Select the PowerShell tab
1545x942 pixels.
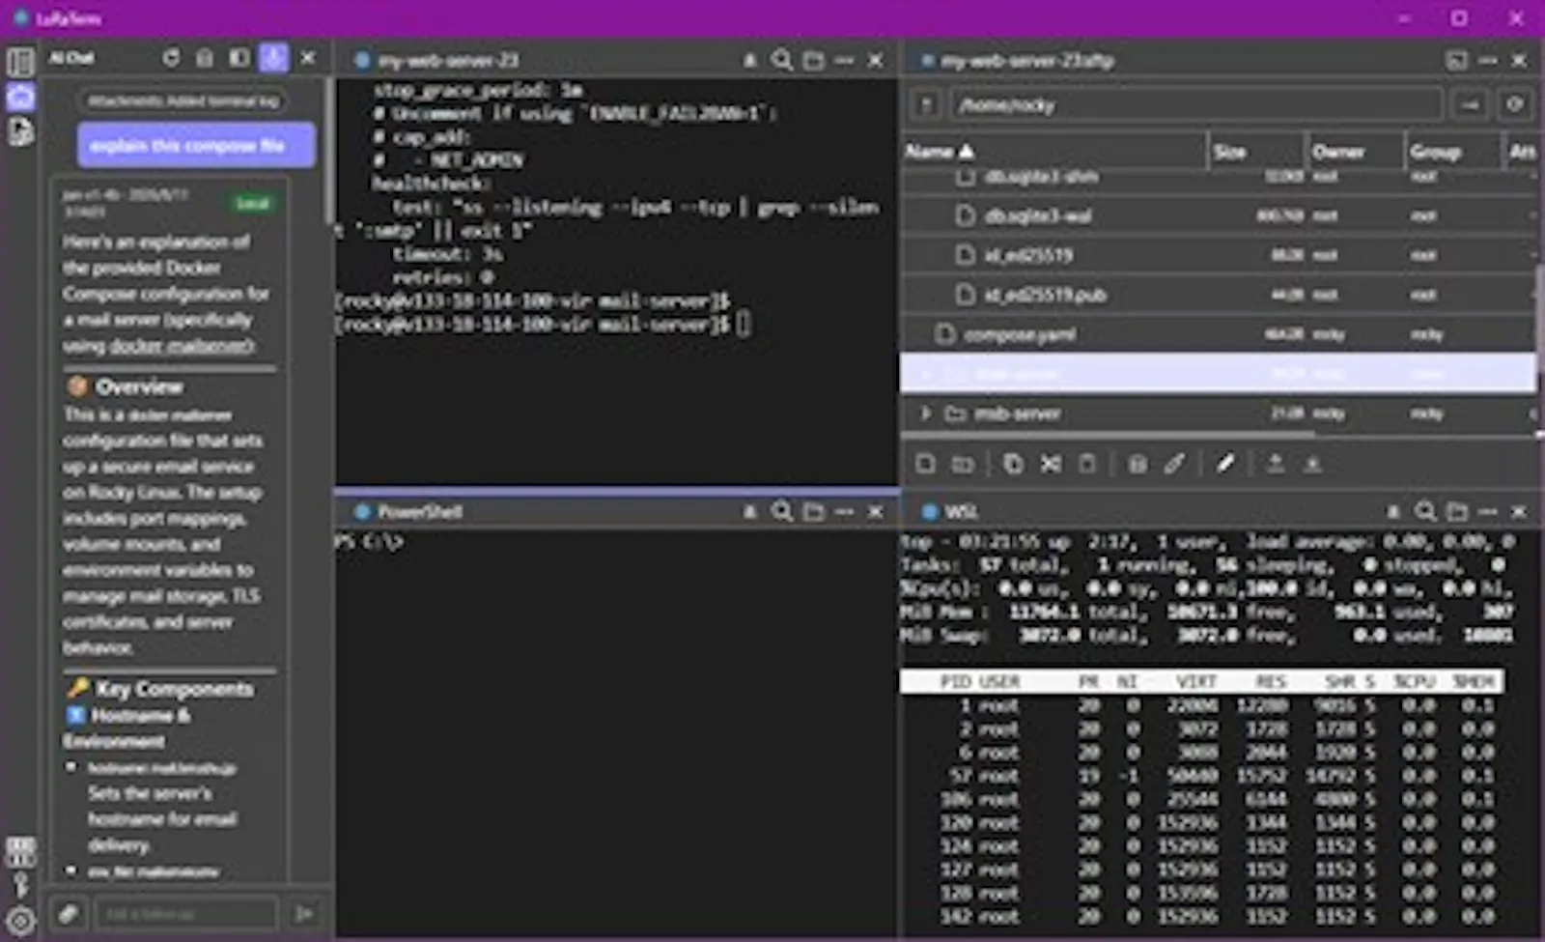(409, 511)
